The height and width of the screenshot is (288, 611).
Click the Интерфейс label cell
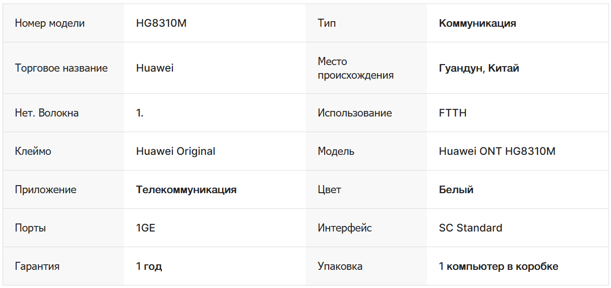345,228
